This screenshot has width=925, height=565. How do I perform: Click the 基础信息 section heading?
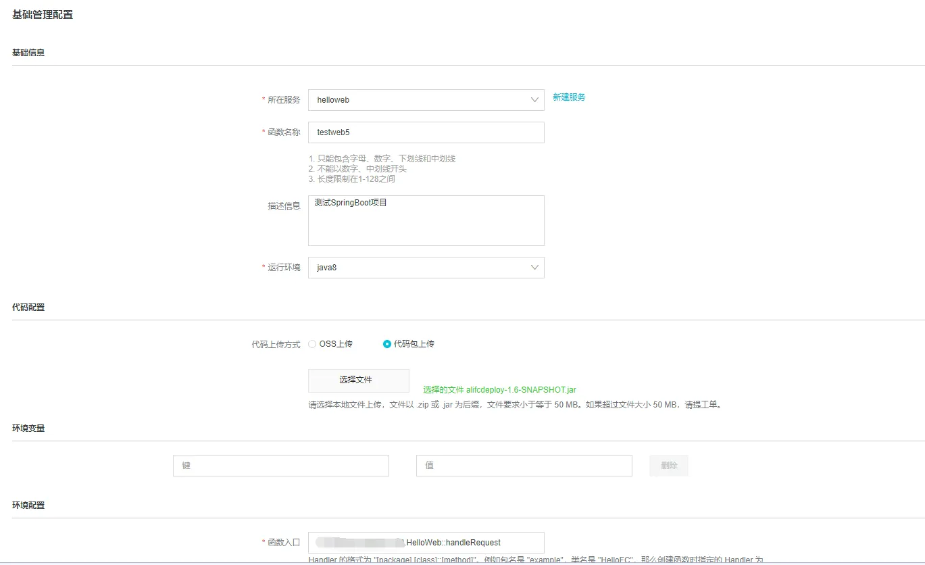point(28,53)
